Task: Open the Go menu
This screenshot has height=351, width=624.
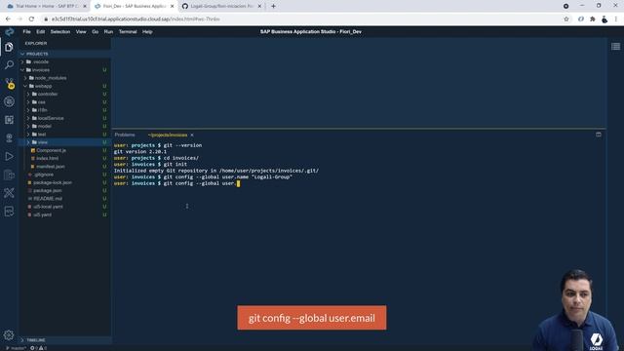Action: (96, 32)
